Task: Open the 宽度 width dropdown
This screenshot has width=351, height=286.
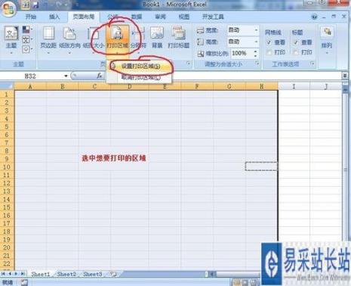Action: click(256, 30)
